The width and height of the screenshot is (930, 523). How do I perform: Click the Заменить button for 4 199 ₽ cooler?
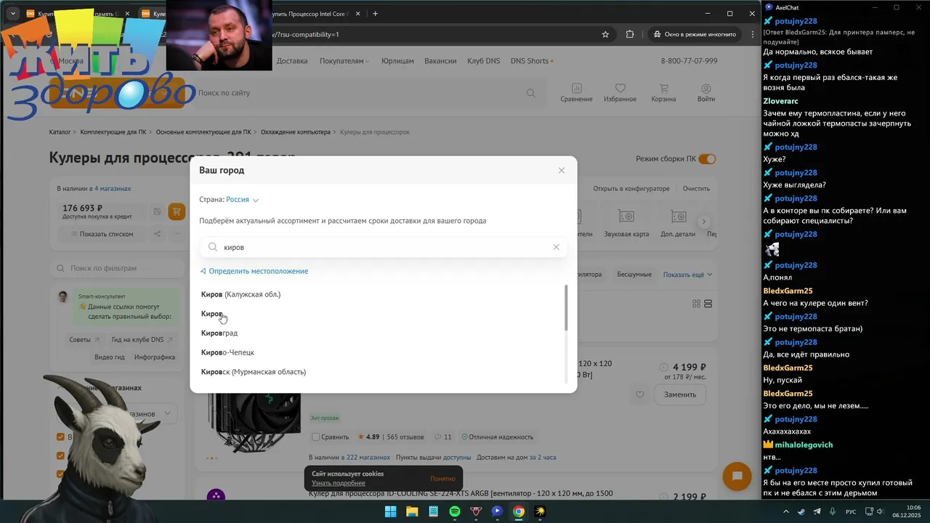[x=680, y=394]
